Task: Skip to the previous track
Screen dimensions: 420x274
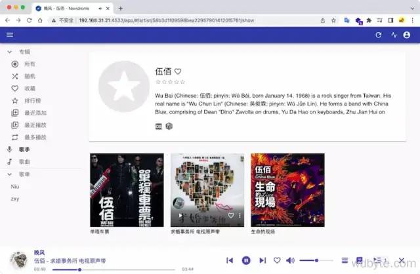Action: pyautogui.click(x=230, y=260)
